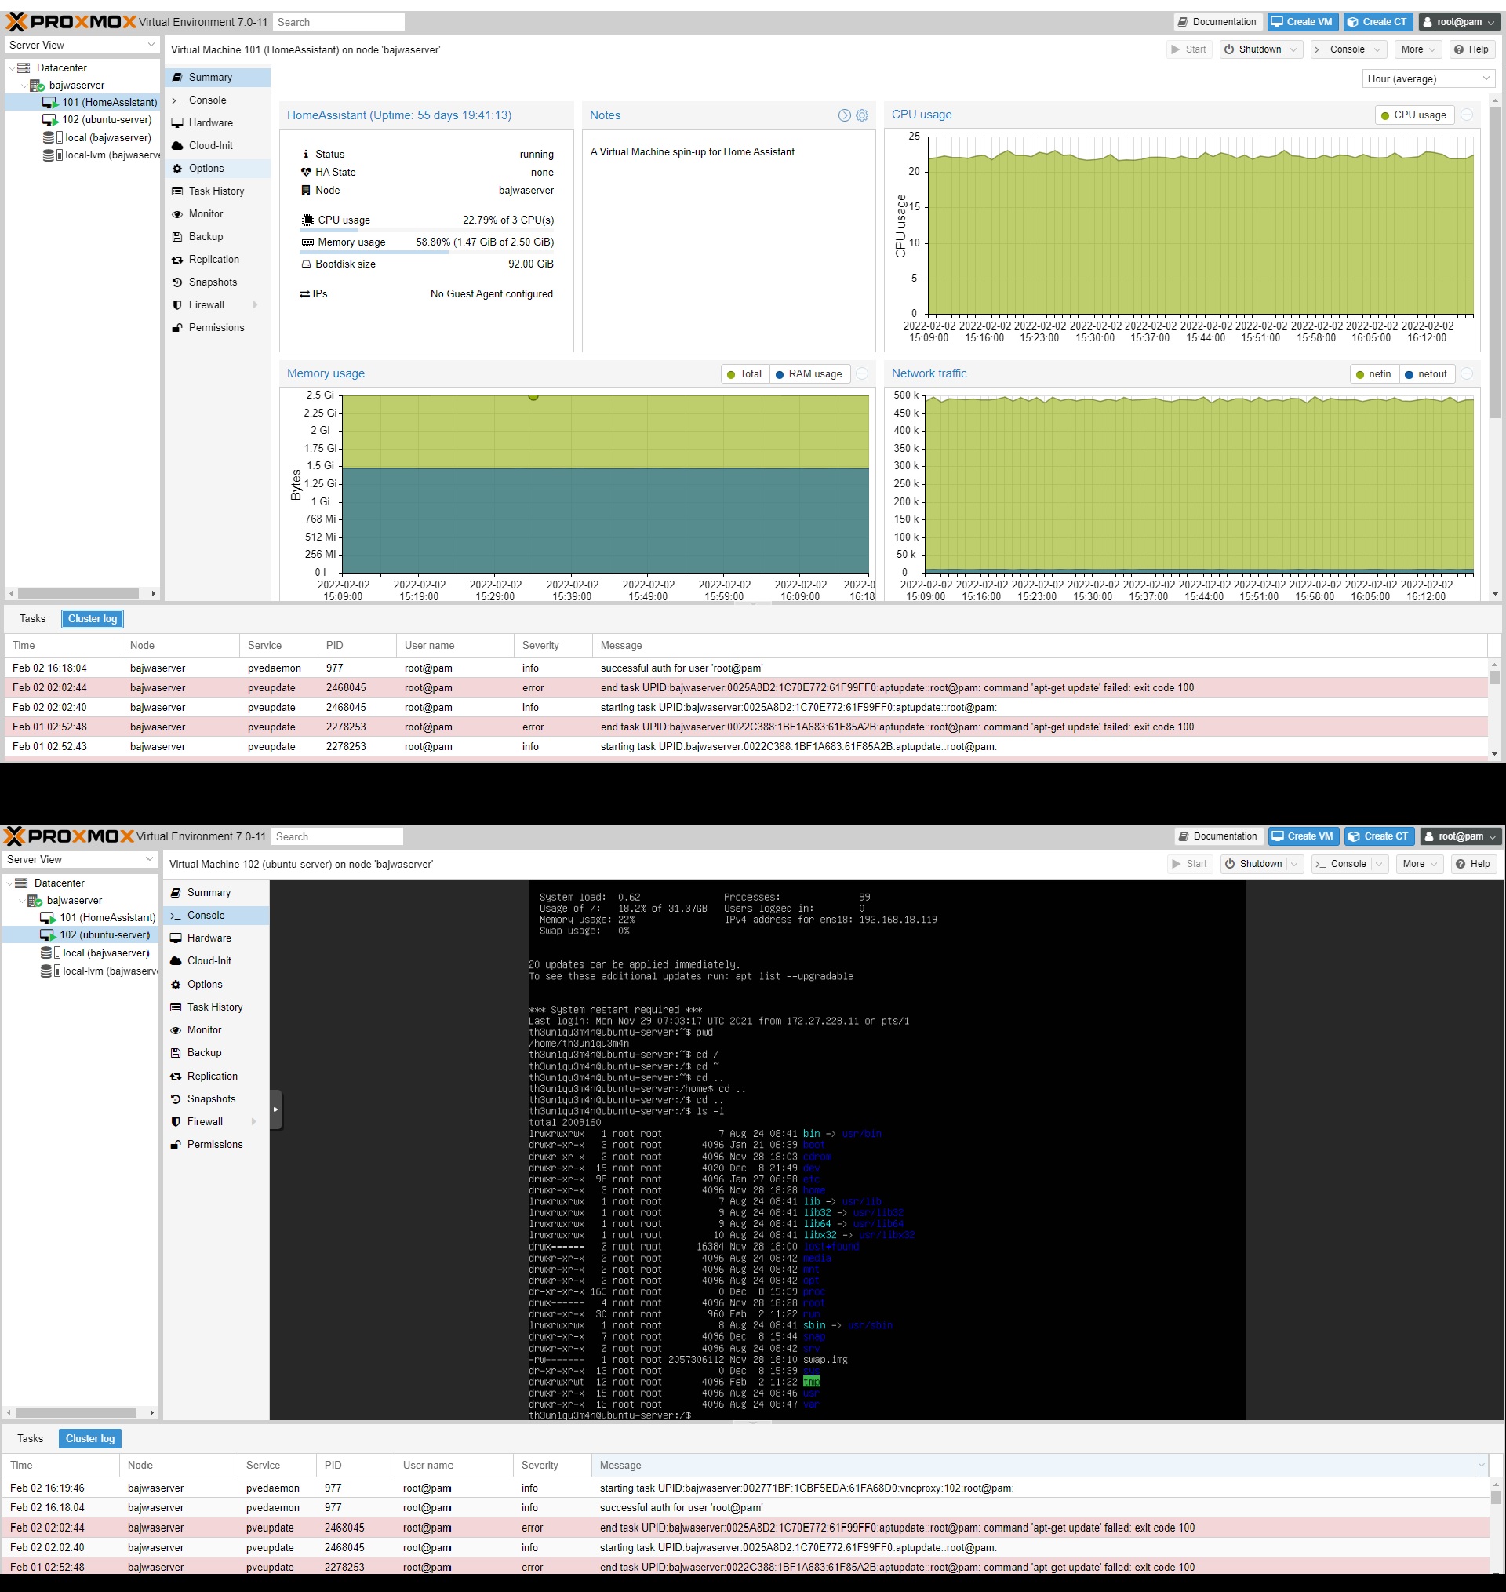Click the lower Documentation button
Image resolution: width=1506 pixels, height=1592 pixels.
1217,836
